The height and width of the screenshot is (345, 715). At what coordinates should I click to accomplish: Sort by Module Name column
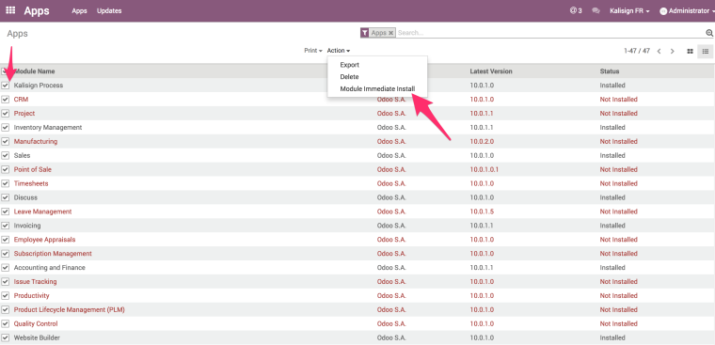pos(34,71)
